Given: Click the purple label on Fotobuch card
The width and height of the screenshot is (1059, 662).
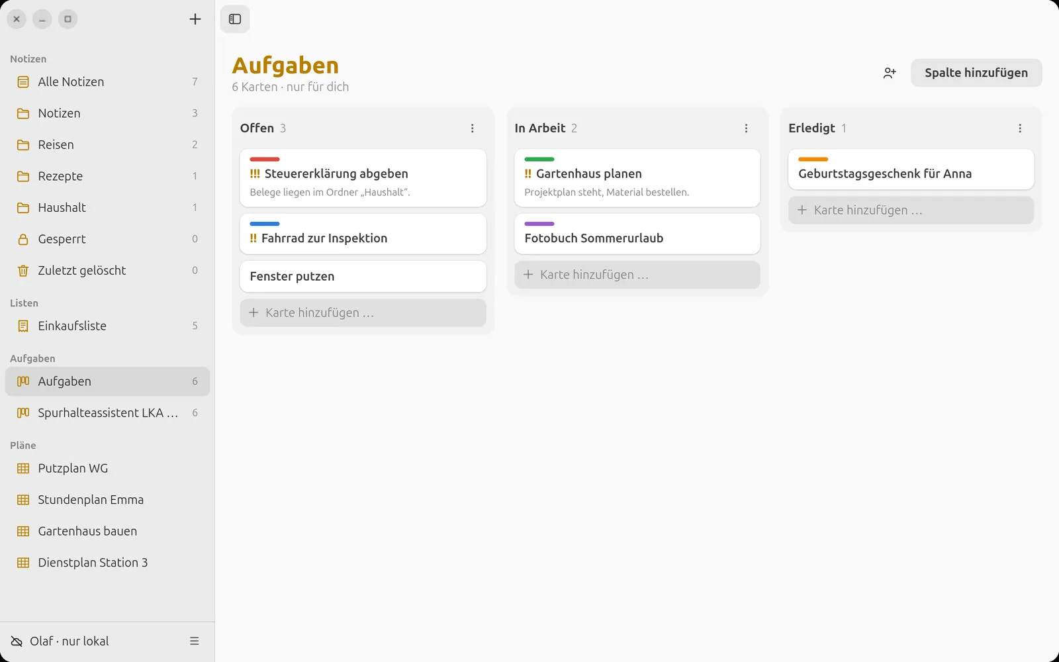Looking at the screenshot, I should pos(539,224).
